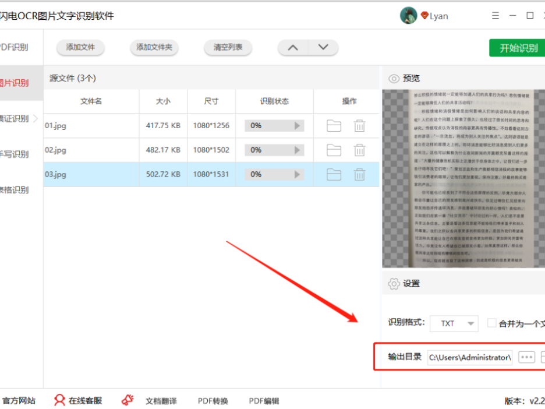Image resolution: width=545 pixels, height=409 pixels.
Task: Open the 识别格式 TXT dropdown
Action: 454,323
